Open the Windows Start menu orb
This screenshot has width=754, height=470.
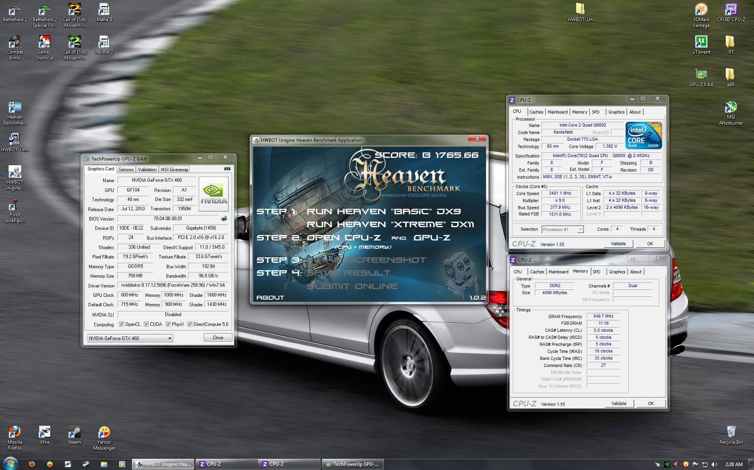pos(10,463)
